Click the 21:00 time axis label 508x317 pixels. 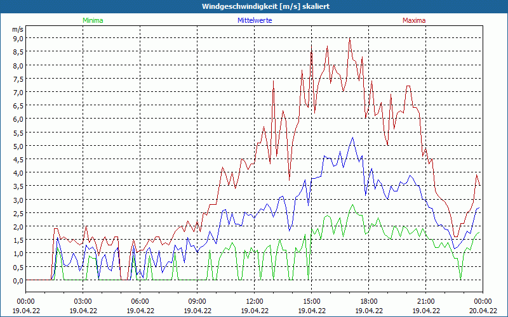pos(425,302)
